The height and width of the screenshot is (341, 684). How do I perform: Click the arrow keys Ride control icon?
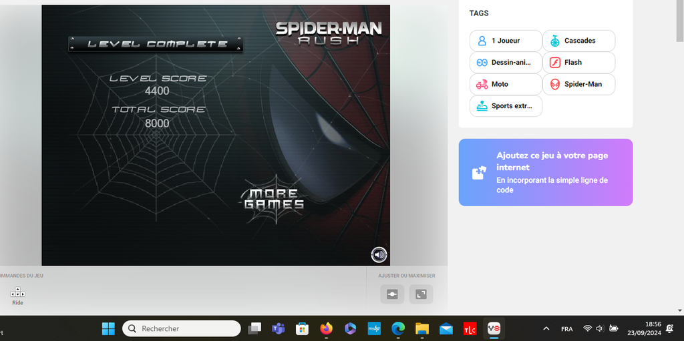17,292
